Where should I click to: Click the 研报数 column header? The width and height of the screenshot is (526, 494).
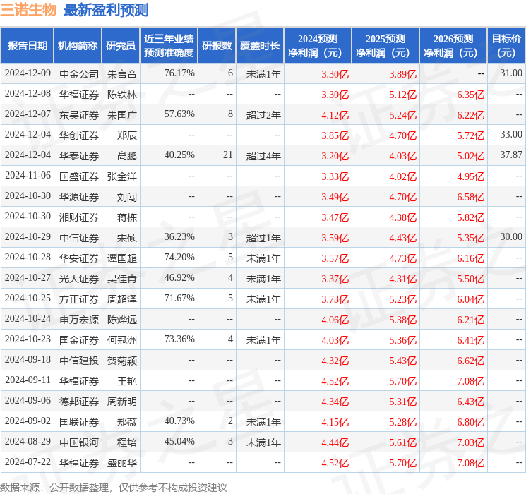(217, 46)
